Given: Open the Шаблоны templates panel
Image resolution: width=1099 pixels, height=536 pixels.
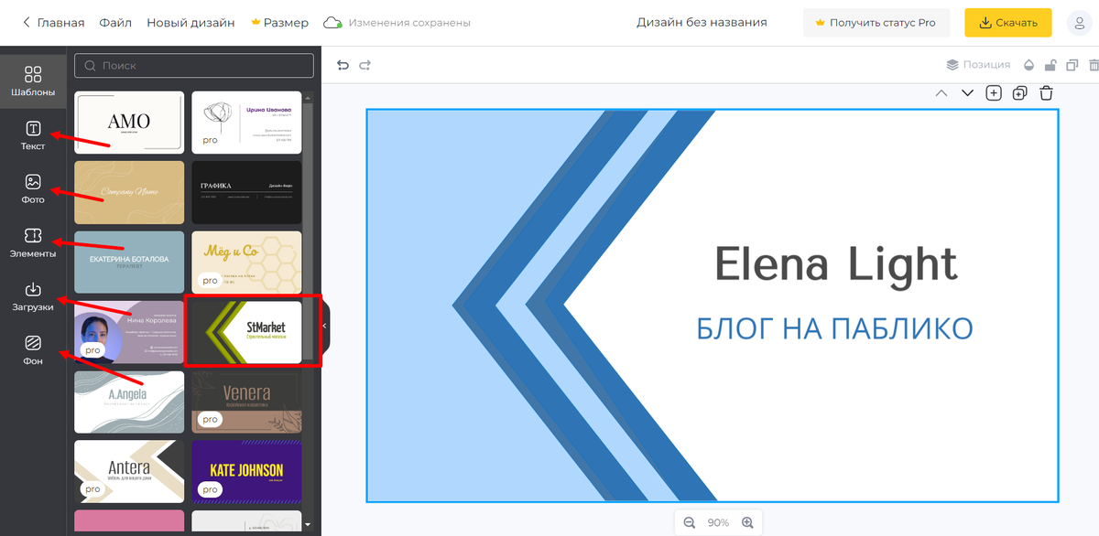Looking at the screenshot, I should click(33, 81).
